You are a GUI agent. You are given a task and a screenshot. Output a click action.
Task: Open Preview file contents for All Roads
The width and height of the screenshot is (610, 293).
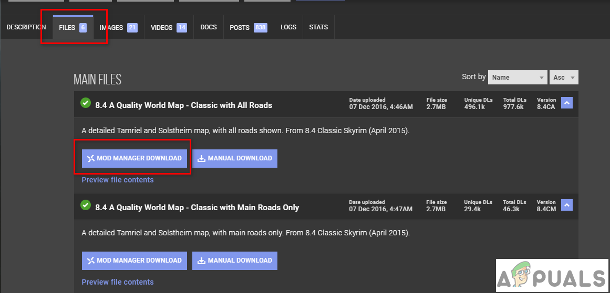(118, 180)
